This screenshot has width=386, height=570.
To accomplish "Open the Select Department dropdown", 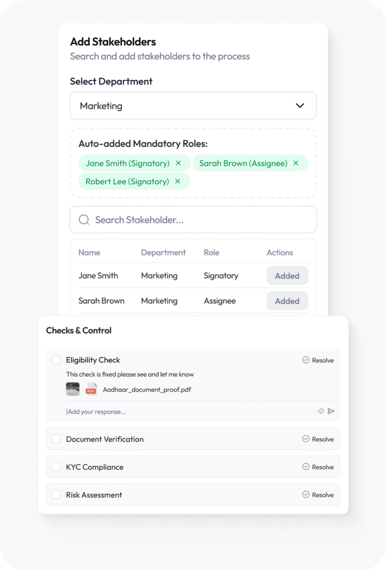I will pos(193,106).
